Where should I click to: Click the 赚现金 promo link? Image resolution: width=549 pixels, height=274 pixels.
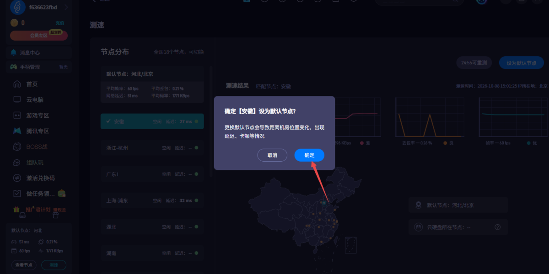point(59,210)
